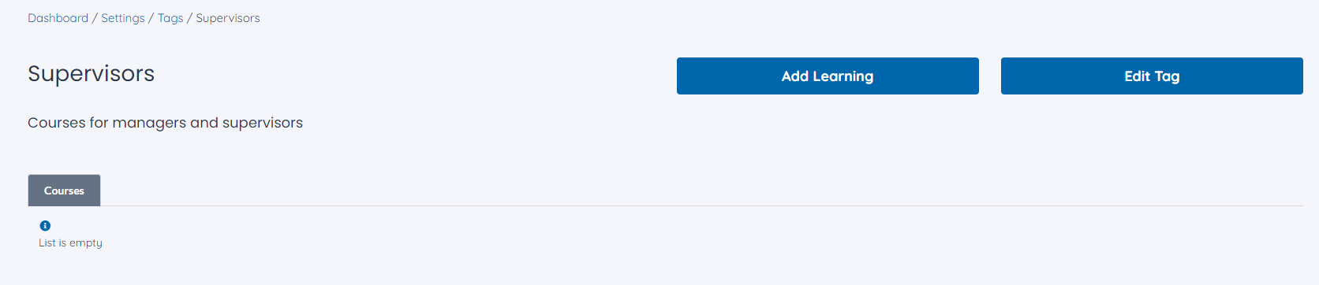Edit the Supervisors tag
The width and height of the screenshot is (1319, 285).
(1152, 76)
